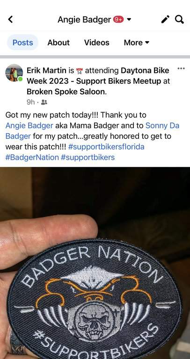
Task: Open the #supportbikers hashtag
Action: [x=88, y=158]
